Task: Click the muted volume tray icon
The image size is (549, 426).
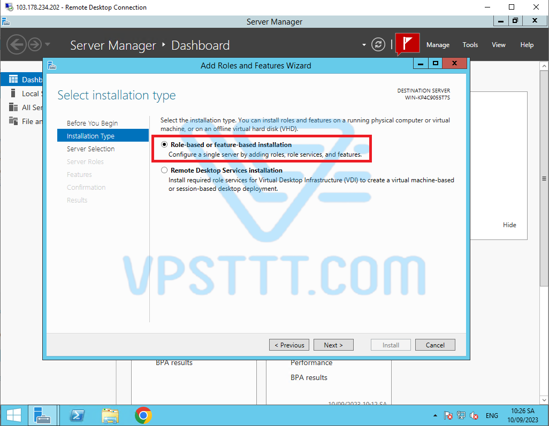Action: point(474,415)
